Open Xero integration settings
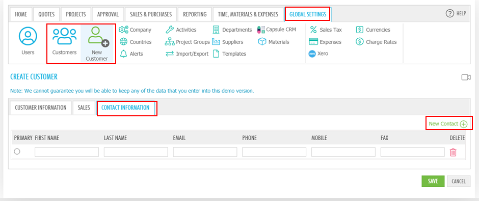The width and height of the screenshot is (479, 201). pyautogui.click(x=318, y=54)
